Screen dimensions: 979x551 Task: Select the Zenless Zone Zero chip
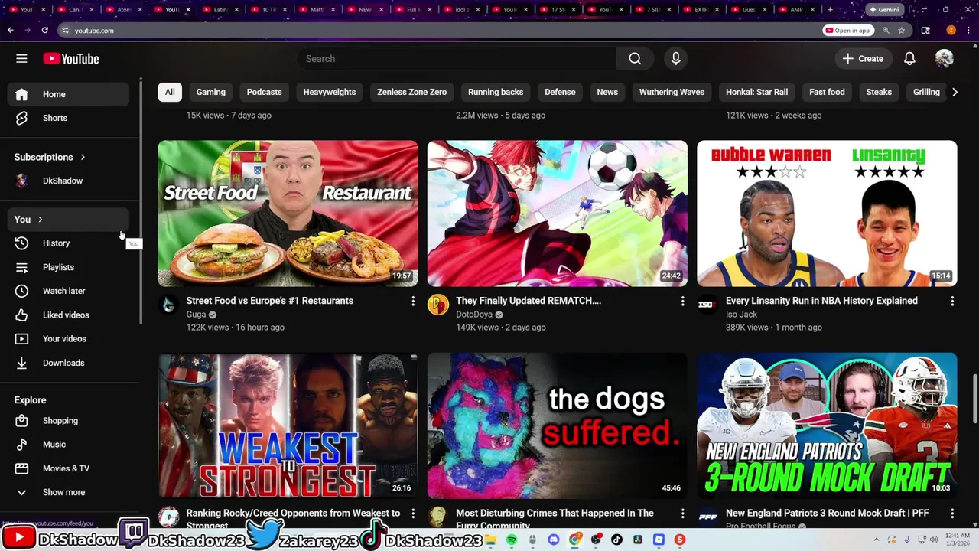pos(411,92)
